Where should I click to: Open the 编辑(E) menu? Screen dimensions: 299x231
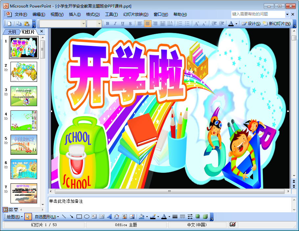tap(39, 14)
